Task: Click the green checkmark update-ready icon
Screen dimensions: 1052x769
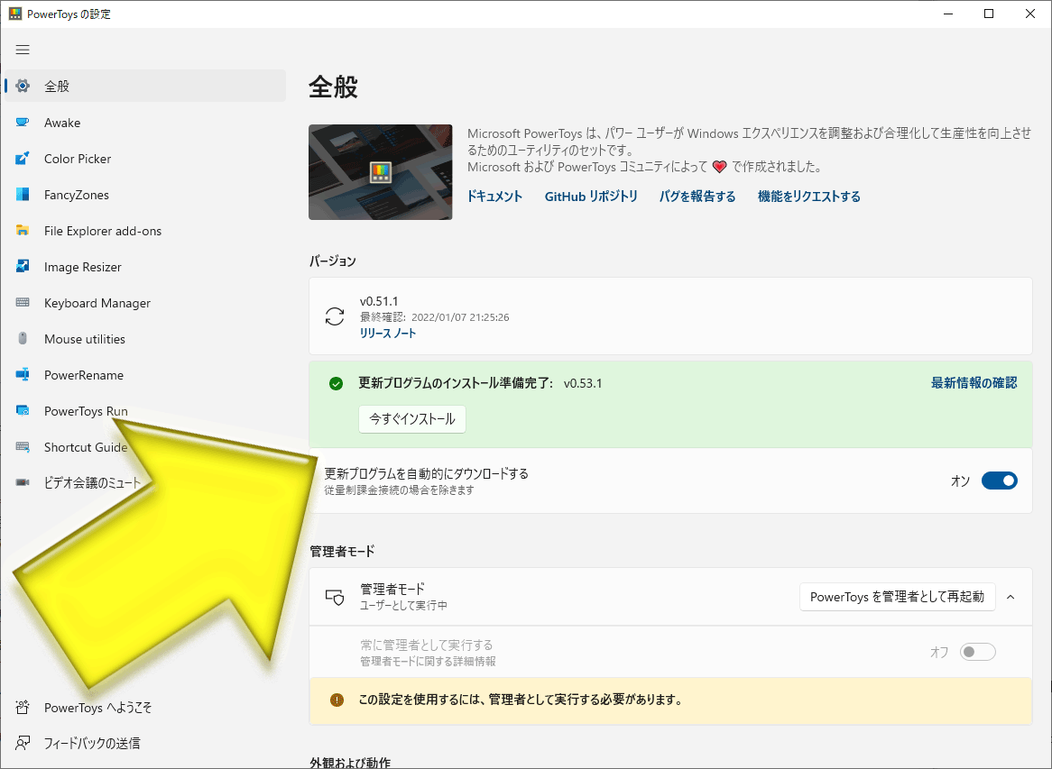Action: 337,383
